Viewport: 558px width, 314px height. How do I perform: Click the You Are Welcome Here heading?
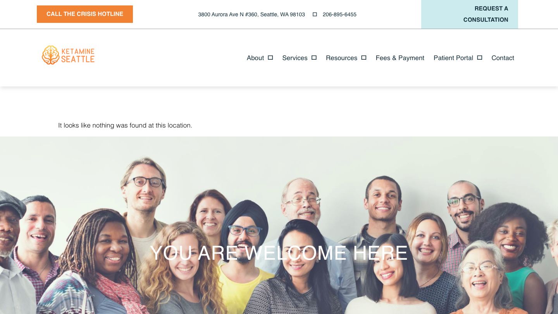coord(279,253)
